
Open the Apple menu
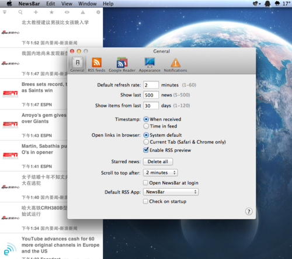tap(9, 4)
